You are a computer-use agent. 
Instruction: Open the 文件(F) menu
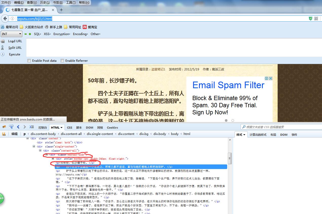click(x=6, y=3)
